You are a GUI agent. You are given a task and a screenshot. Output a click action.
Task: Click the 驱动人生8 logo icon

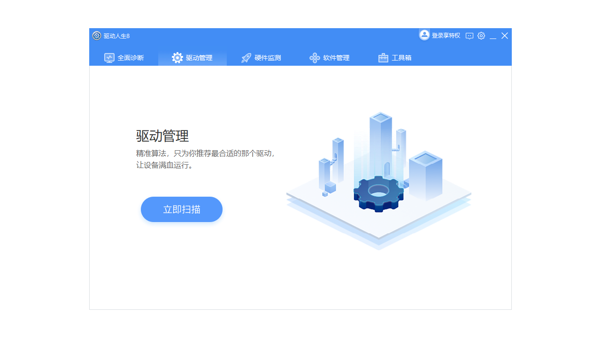97,35
